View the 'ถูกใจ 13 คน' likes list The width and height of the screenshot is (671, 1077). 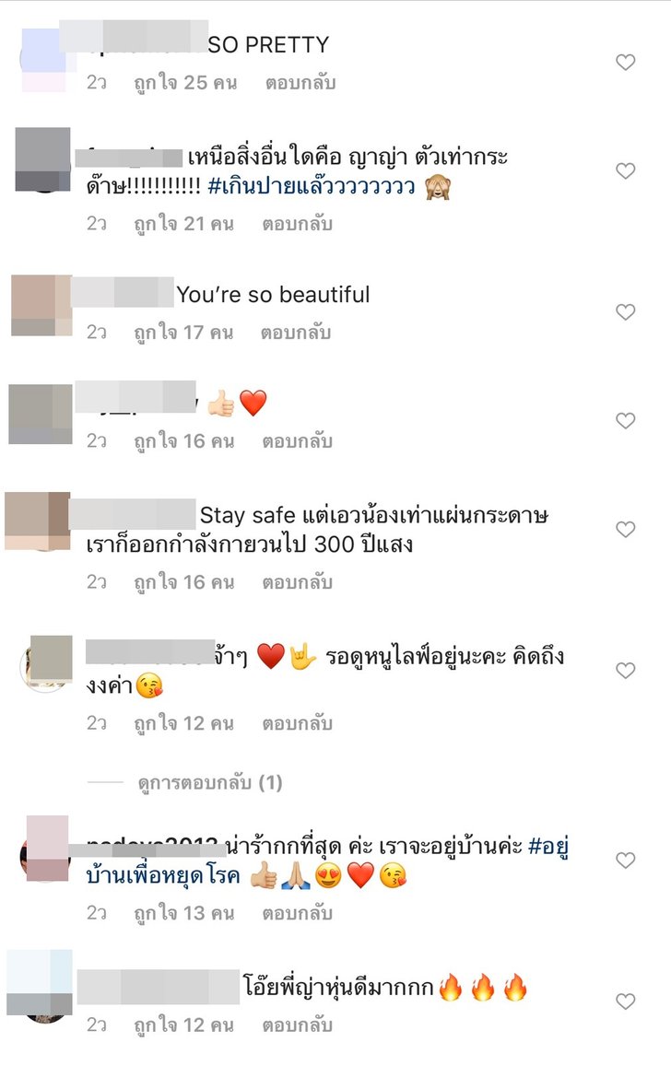coord(184,913)
